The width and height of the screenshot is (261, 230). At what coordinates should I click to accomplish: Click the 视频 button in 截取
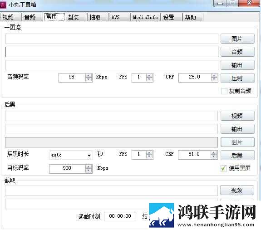[x=237, y=190]
